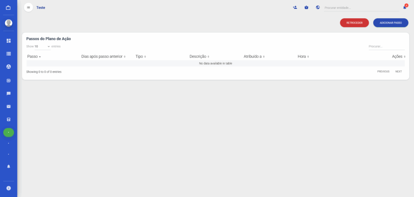Open the medical bag icon in top bar
This screenshot has width=414, height=197.
[x=306, y=7]
